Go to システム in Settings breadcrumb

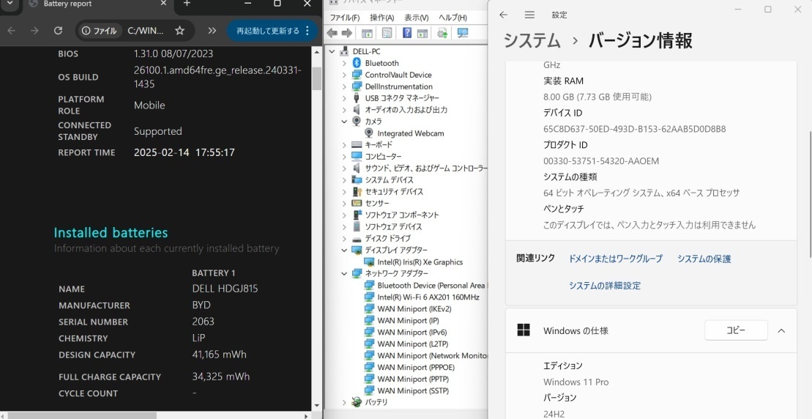tap(532, 40)
